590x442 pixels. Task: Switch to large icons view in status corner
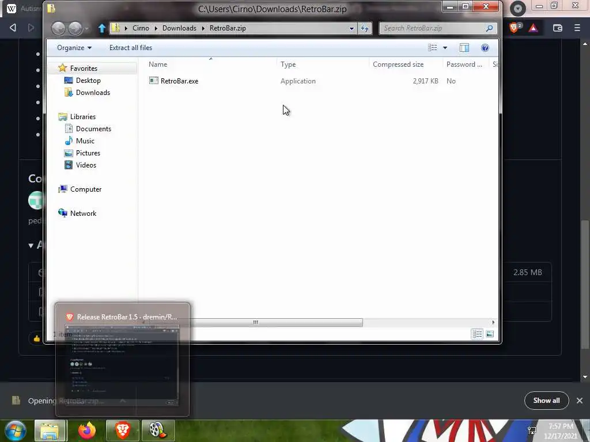490,334
